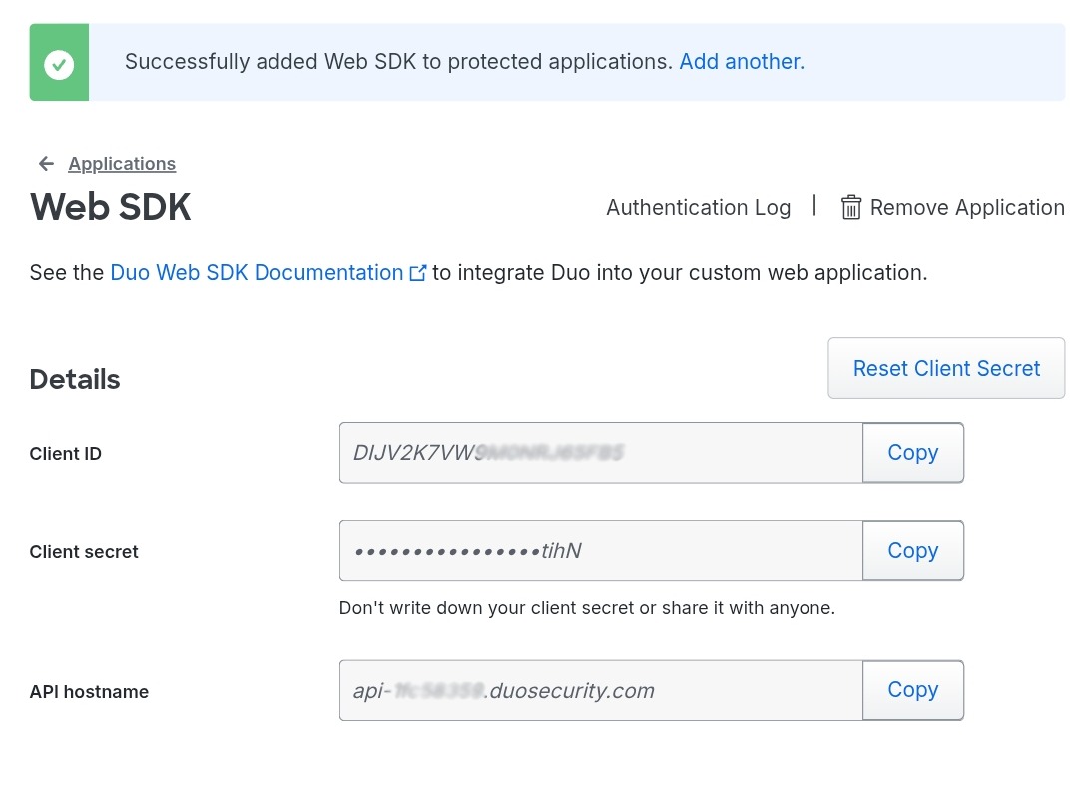1078x803 pixels.
Task: Click the "Successfully added Web SDK" message text
Action: (398, 62)
